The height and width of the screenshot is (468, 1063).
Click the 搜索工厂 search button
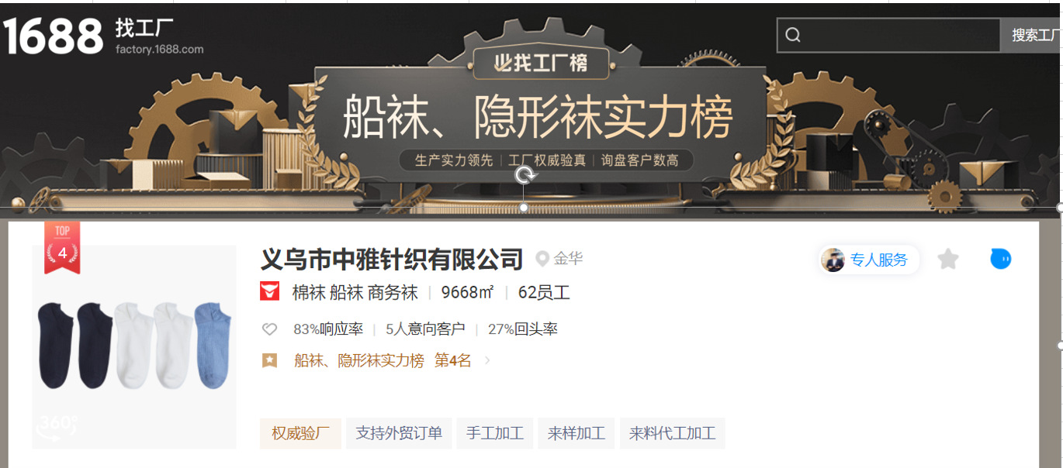[x=1031, y=35]
